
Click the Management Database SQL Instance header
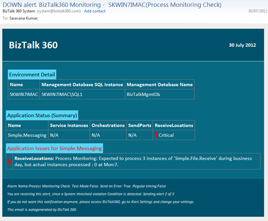[x=82, y=85]
